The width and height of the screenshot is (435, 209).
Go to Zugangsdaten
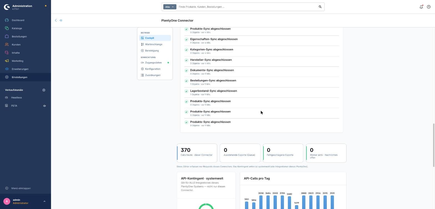[155, 63]
